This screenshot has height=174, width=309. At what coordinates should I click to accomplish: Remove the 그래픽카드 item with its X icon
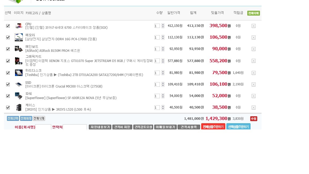coord(253,61)
